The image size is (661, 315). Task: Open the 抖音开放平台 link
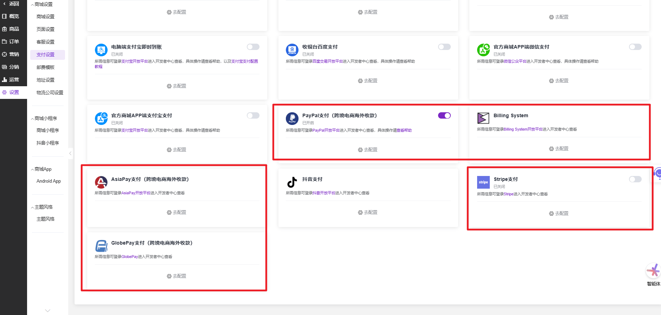tap(324, 193)
